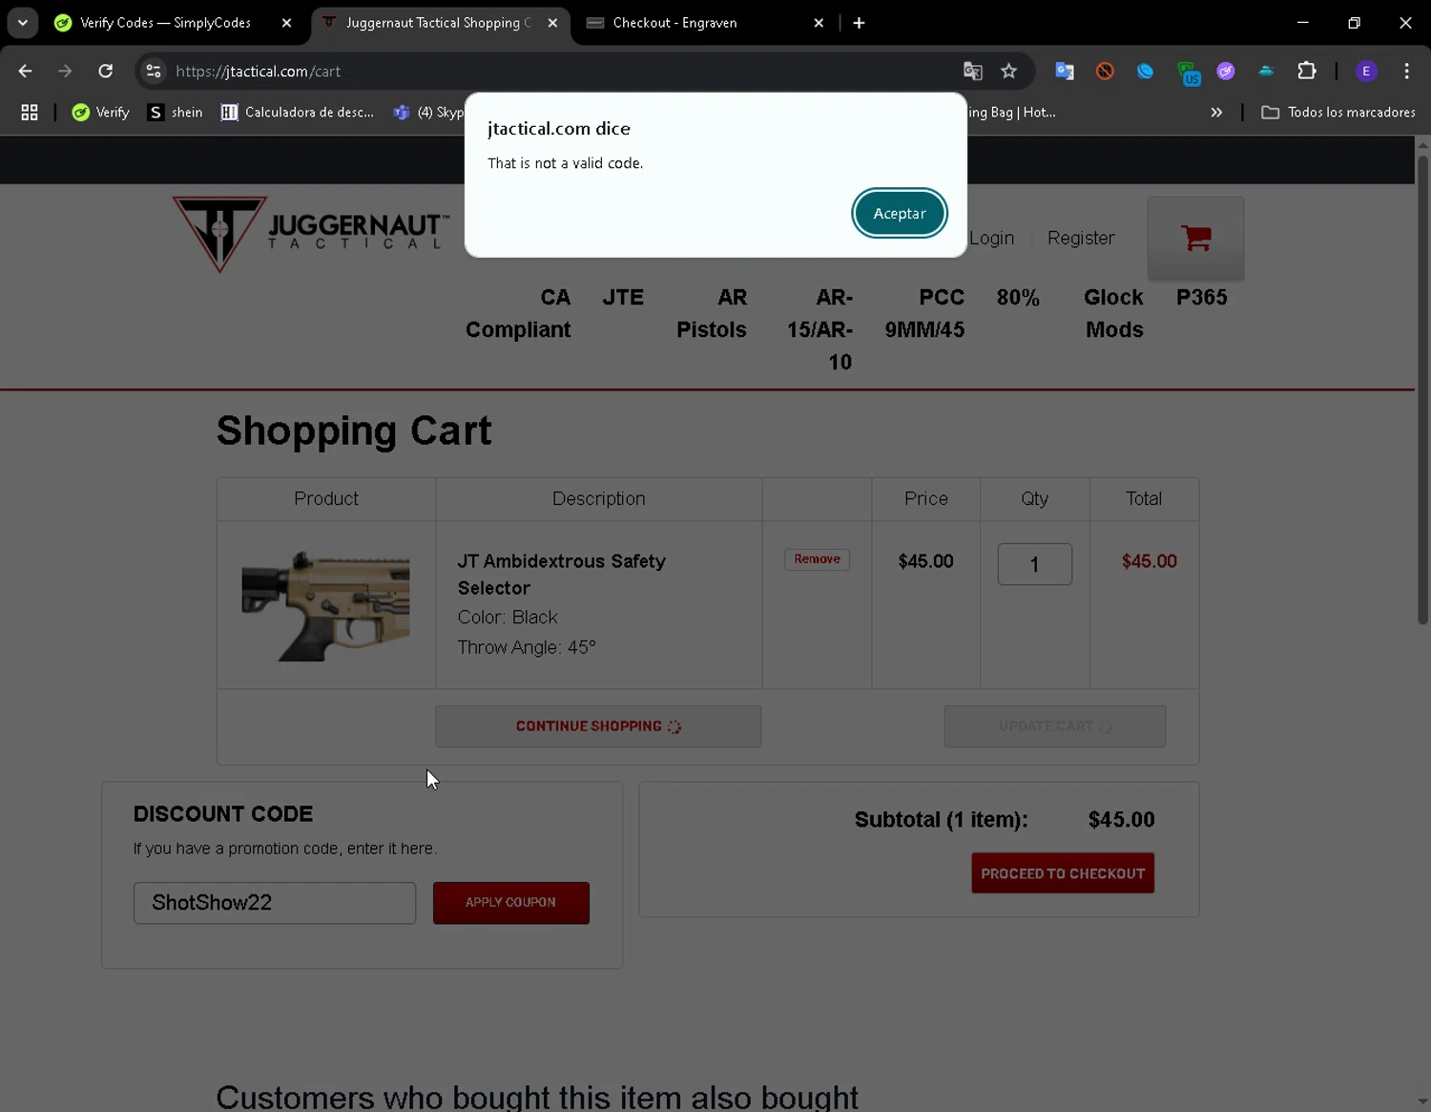Open the green US-badged extension icon

tap(1188, 73)
